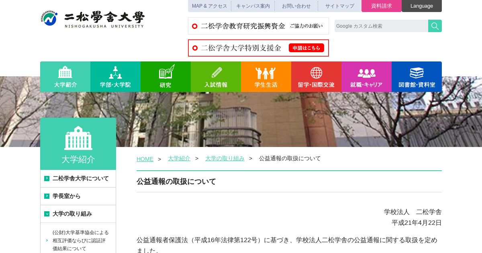Open the 図書館・資料室 books icon menu
Viewport: 482px width, 253px height.
[417, 77]
